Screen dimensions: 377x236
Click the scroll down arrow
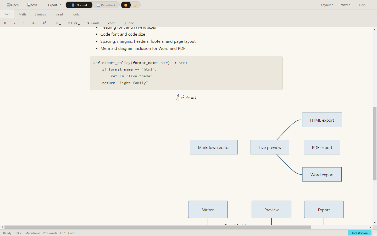(375, 223)
